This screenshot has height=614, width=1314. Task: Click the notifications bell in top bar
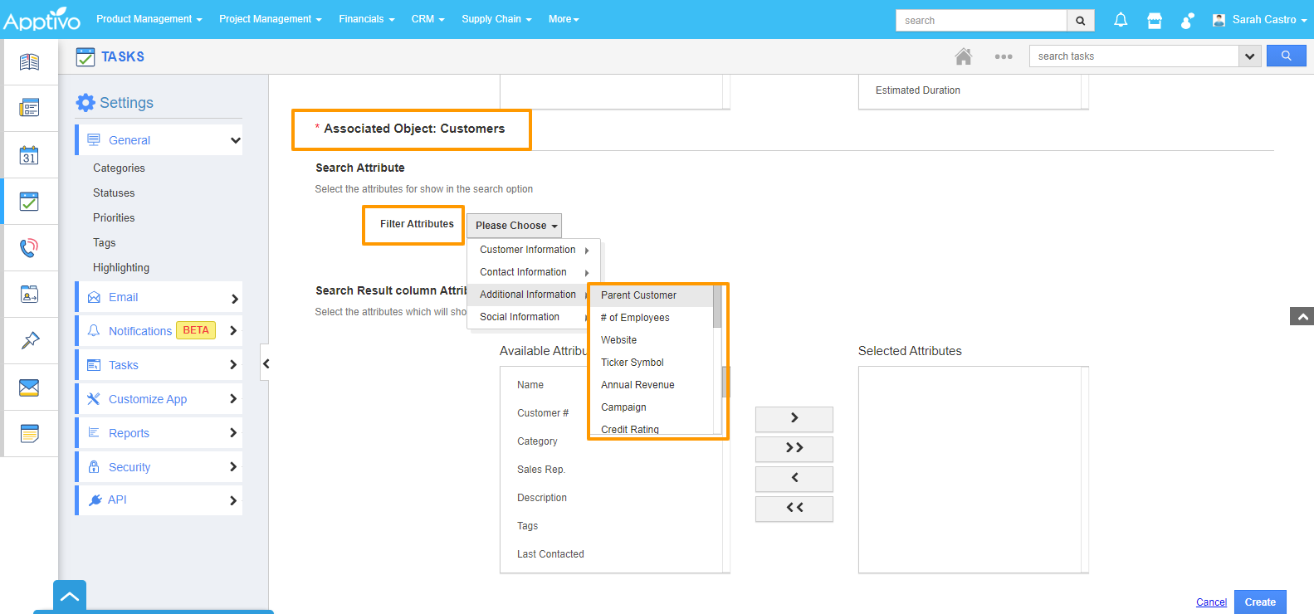point(1121,20)
